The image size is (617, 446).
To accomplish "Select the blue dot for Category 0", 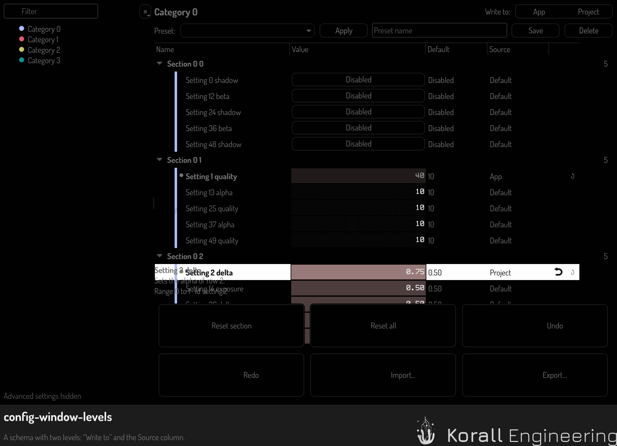I will coord(22,29).
